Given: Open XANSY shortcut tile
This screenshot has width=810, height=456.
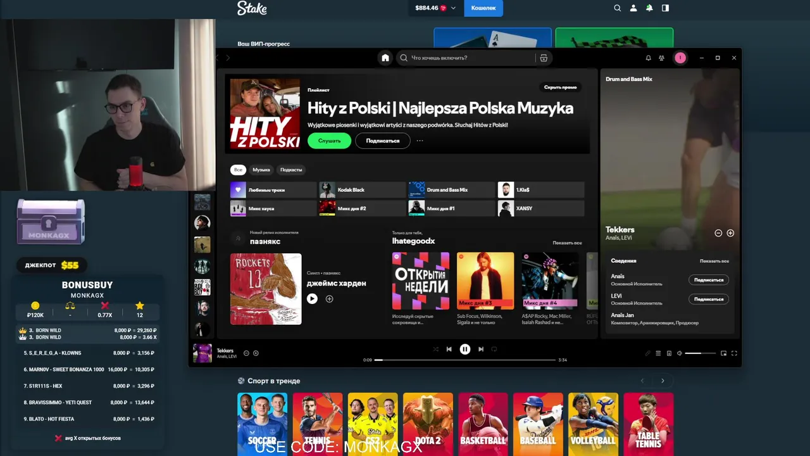Looking at the screenshot, I should click(x=541, y=208).
